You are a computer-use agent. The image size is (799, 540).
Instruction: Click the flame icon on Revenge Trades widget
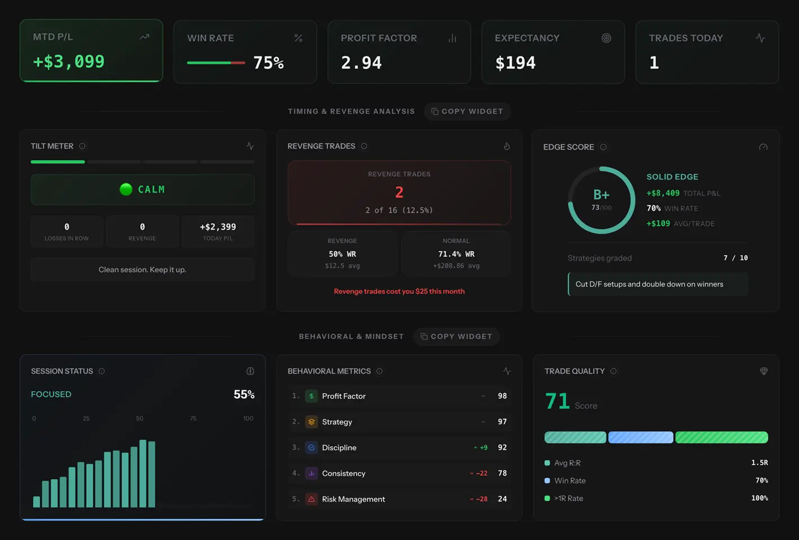point(506,146)
